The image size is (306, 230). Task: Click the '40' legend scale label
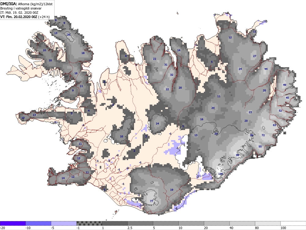click(x=231, y=228)
